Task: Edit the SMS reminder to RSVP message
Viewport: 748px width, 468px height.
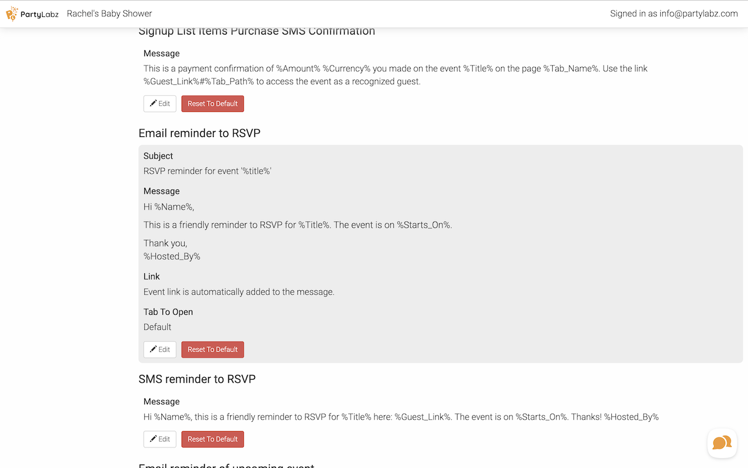Action: [160, 439]
